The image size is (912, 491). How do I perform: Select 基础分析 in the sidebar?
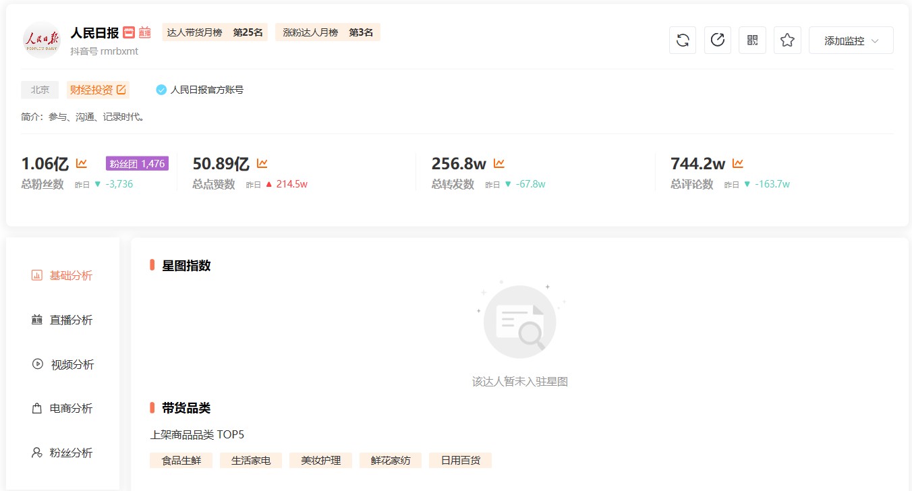pos(62,276)
